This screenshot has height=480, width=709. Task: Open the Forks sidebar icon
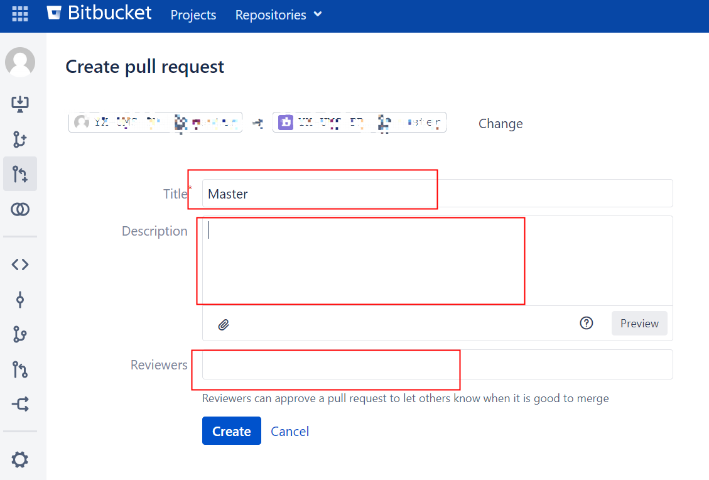coord(20,404)
